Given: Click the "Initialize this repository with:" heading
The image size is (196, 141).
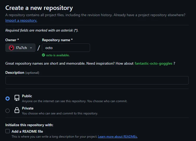Looking at the screenshot, I should 29,125.
